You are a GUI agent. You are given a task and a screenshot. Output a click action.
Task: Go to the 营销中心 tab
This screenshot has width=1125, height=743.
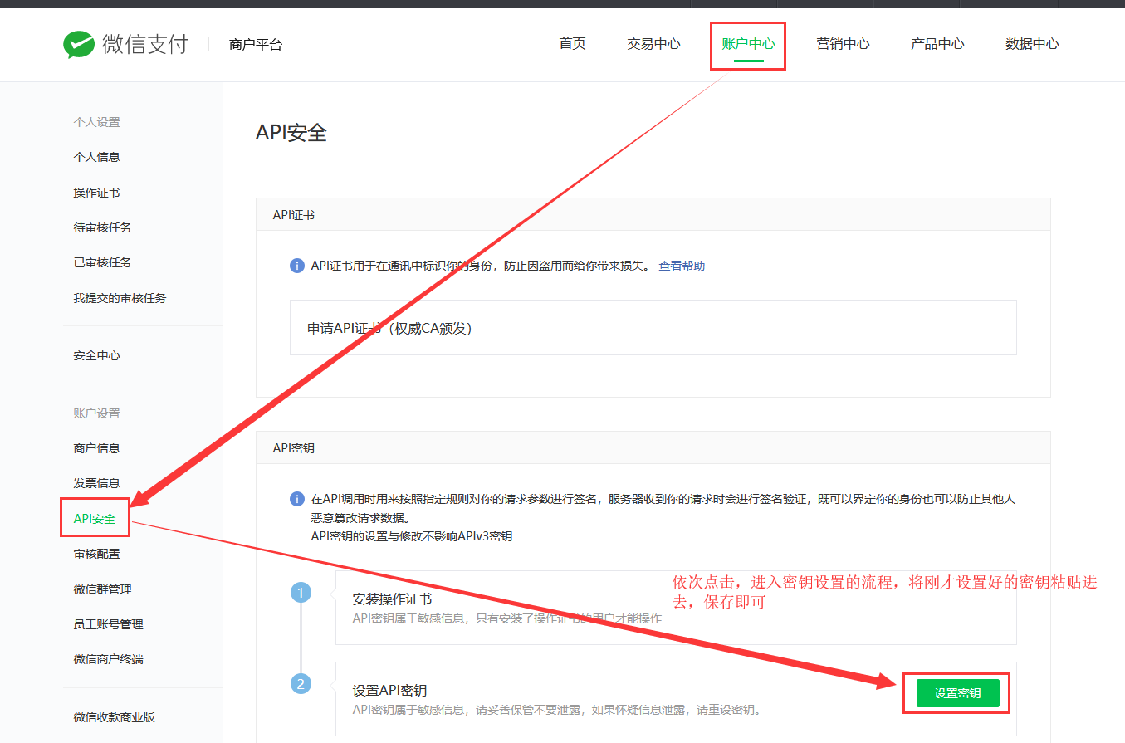click(x=843, y=44)
